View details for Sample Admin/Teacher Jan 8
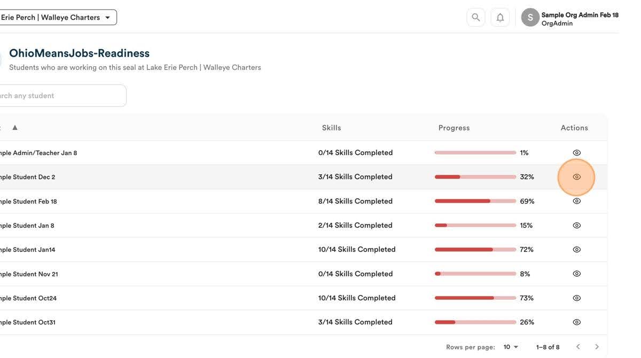641x358 pixels. pyautogui.click(x=576, y=153)
